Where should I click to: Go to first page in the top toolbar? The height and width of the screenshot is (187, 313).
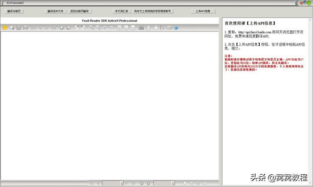click(33, 28)
